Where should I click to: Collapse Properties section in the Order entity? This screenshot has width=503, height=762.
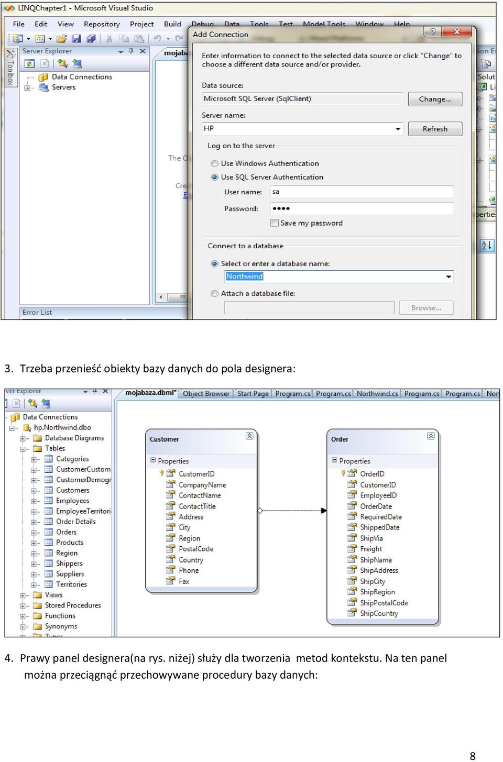point(334,460)
